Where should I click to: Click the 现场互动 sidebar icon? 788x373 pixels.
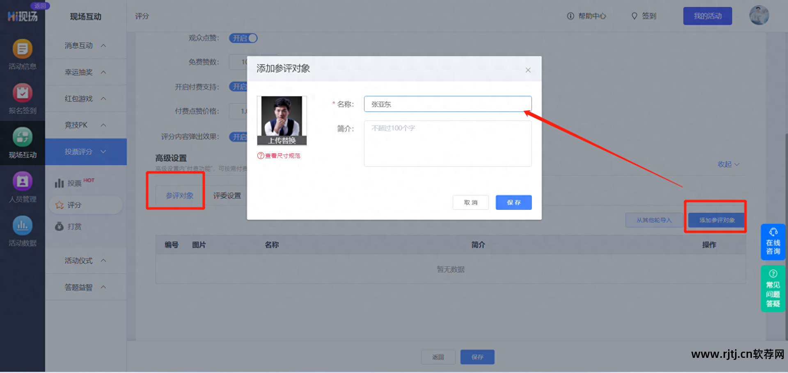(23, 143)
